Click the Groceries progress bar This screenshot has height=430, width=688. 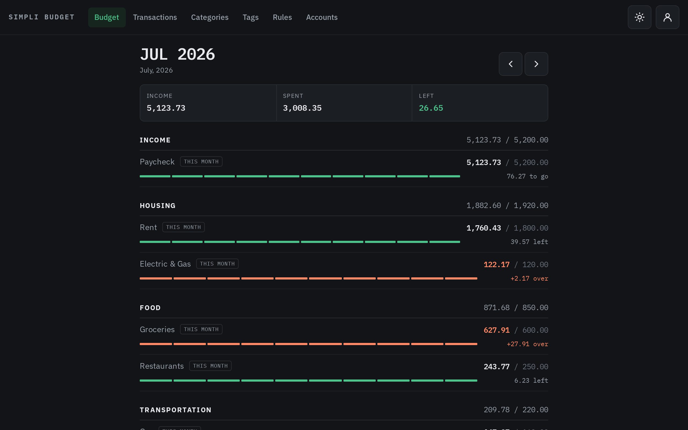[309, 344]
